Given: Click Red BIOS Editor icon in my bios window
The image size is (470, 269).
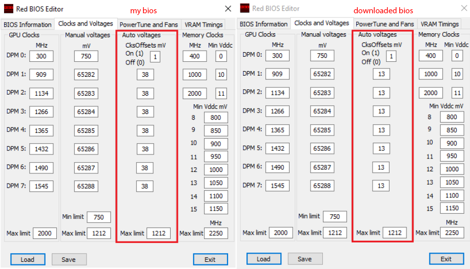Looking at the screenshot, I should [8, 9].
